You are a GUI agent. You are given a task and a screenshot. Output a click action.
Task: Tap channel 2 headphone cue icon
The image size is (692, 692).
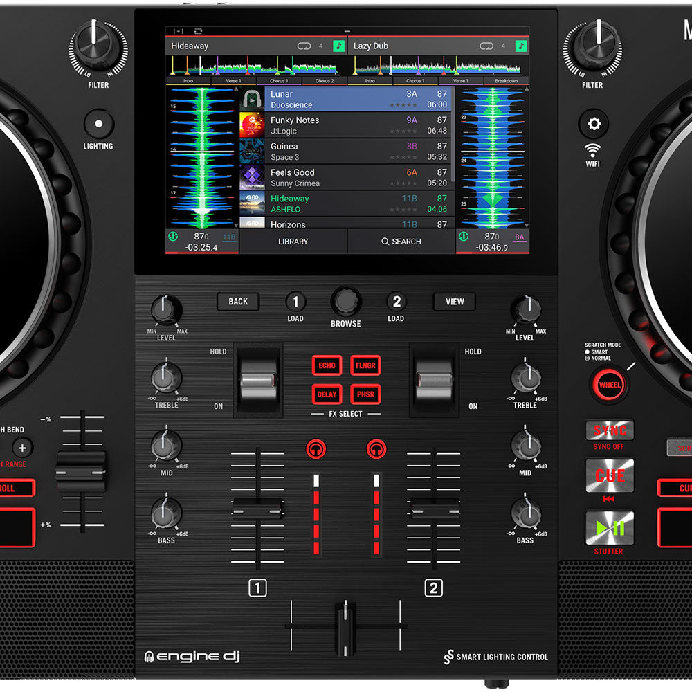[377, 448]
